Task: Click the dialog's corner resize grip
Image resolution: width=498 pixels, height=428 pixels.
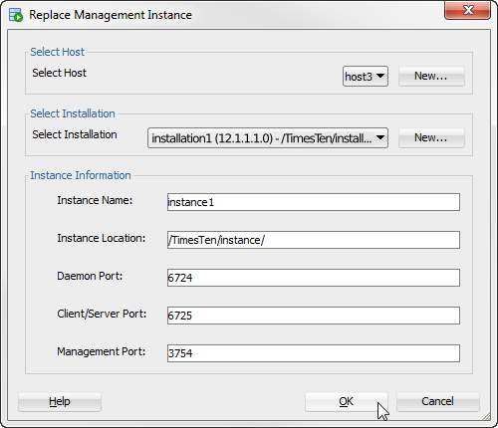Action: click(486, 416)
